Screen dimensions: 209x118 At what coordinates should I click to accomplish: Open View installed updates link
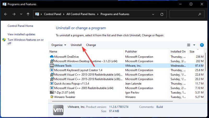(x=21, y=34)
